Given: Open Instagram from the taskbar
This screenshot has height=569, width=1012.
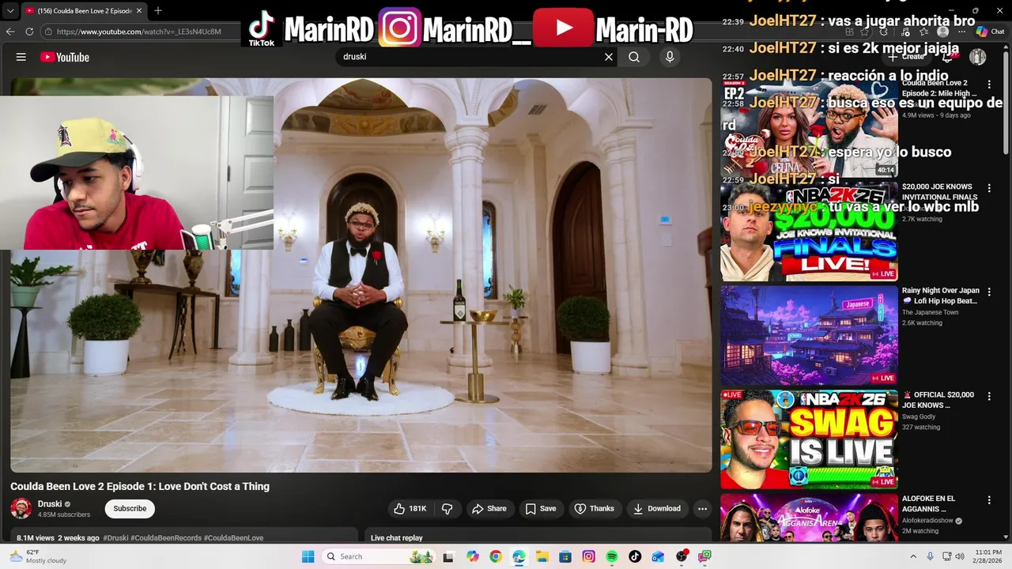Looking at the screenshot, I should (x=588, y=556).
